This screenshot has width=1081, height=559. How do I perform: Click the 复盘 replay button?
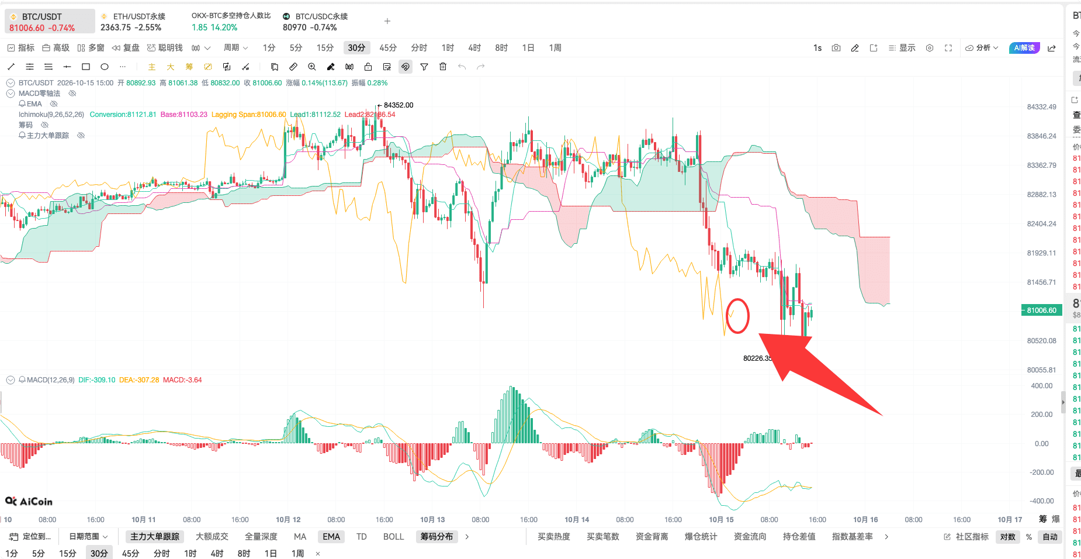point(126,48)
